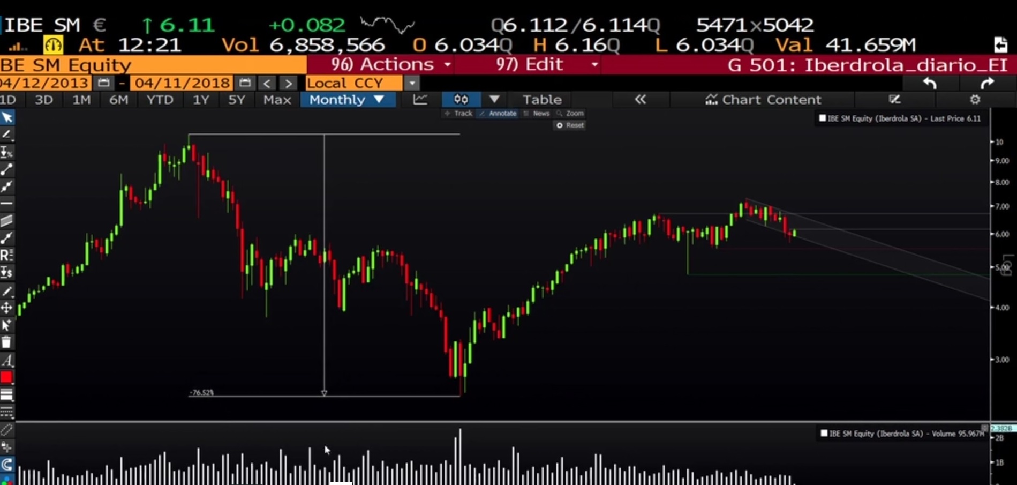Screen dimensions: 1017x485
Task: Click the yellow gauge indicator icon
Action: [53, 45]
